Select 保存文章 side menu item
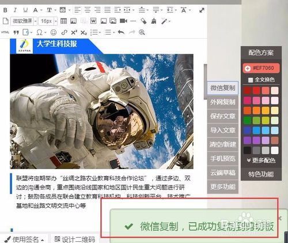The height and width of the screenshot is (243, 288). (x=223, y=116)
